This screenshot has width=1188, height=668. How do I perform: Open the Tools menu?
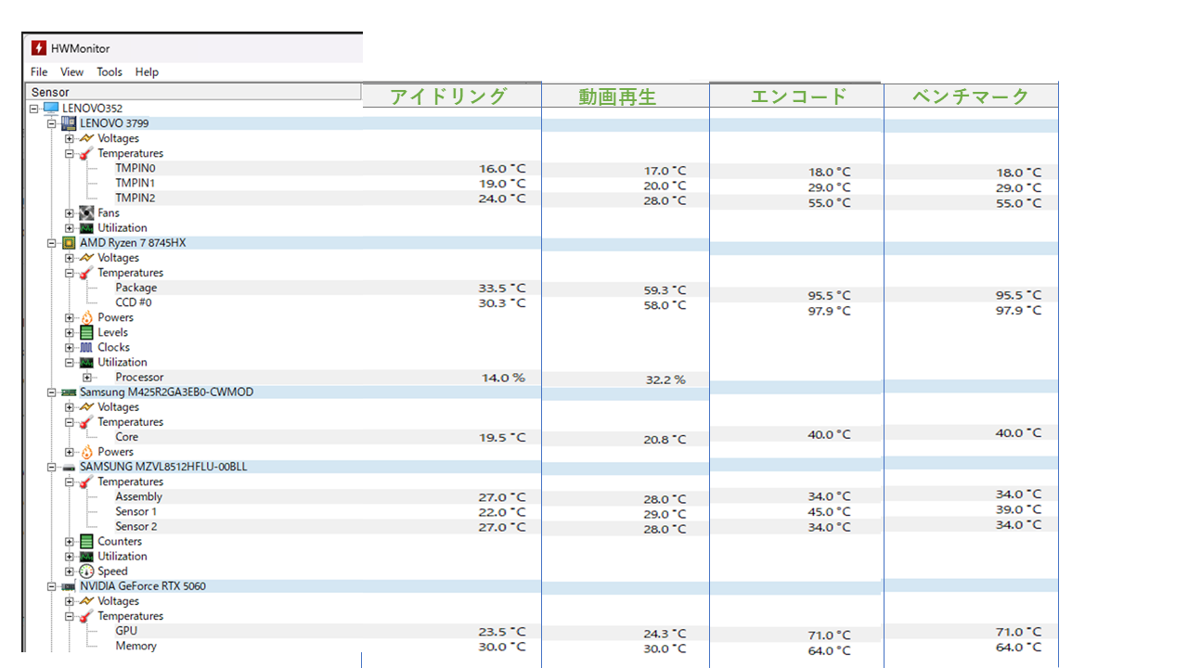click(110, 72)
